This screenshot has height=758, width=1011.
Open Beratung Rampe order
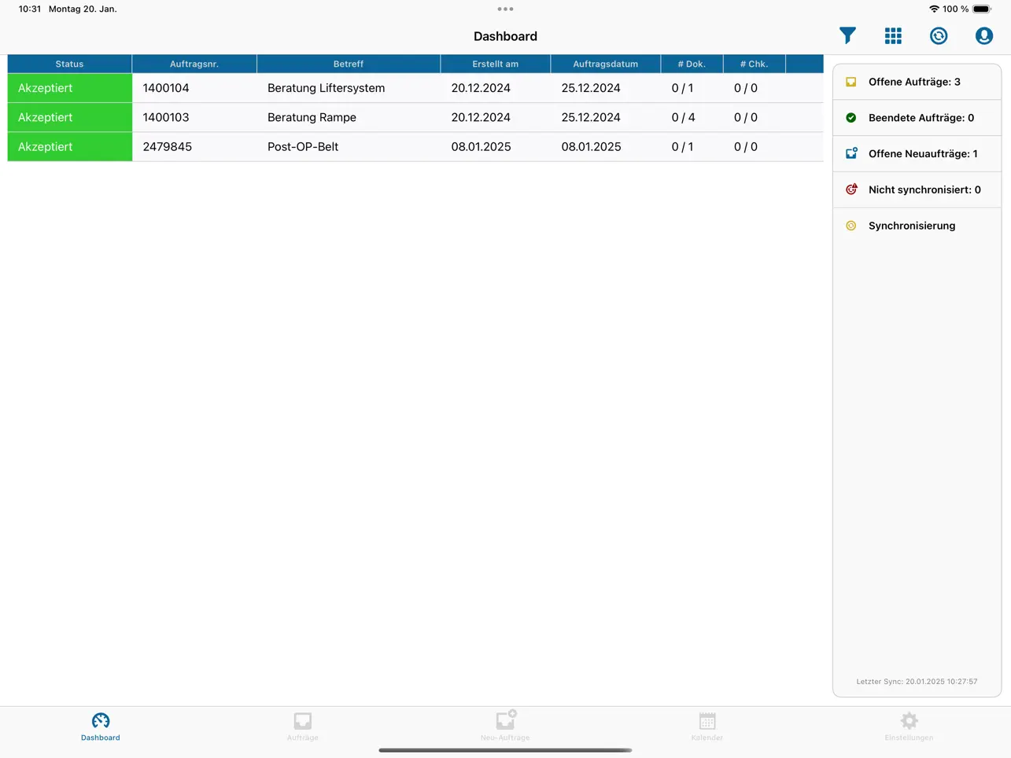tap(312, 117)
